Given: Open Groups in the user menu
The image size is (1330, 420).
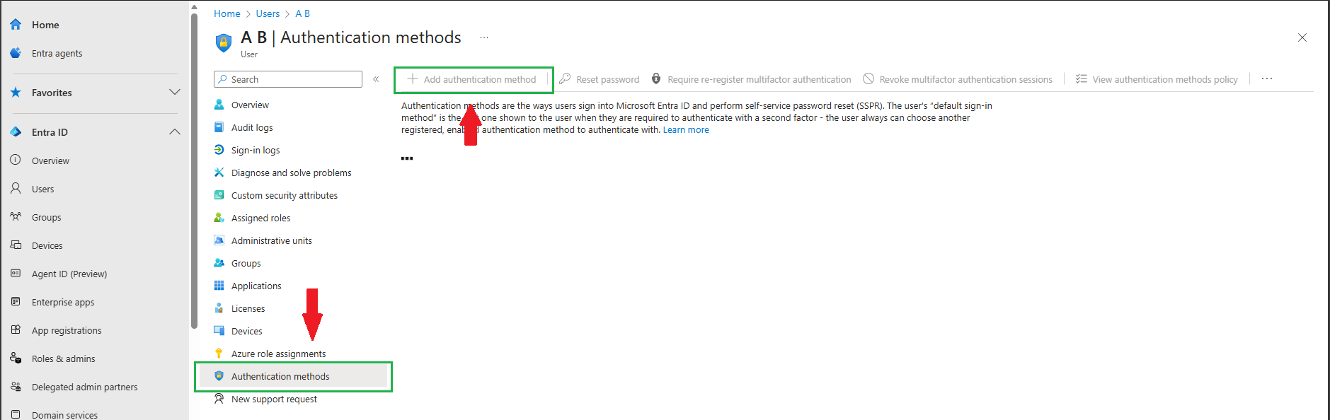Looking at the screenshot, I should (246, 263).
